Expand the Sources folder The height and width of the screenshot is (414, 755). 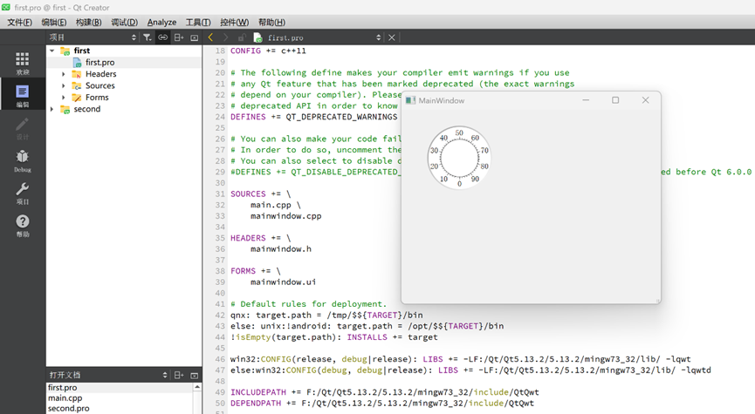point(64,85)
